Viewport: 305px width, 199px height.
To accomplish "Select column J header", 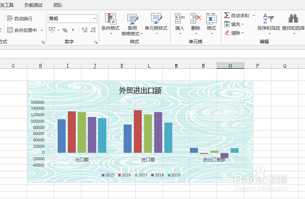I will coord(95,66).
